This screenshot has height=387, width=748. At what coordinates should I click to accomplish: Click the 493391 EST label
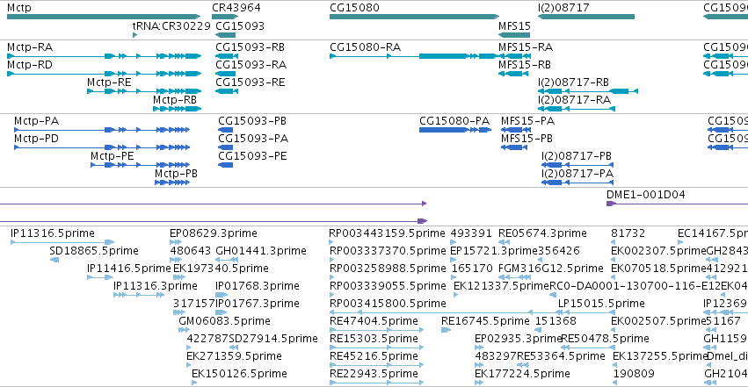[x=471, y=233]
